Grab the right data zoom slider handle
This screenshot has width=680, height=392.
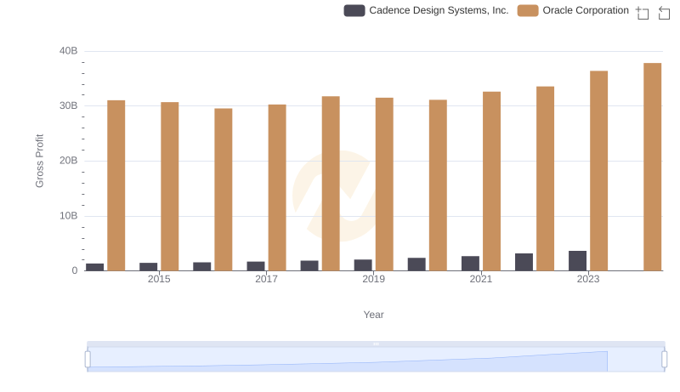(665, 360)
